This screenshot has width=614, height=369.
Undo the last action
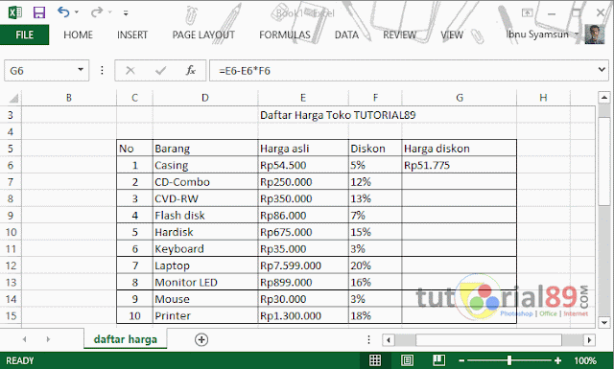click(63, 12)
